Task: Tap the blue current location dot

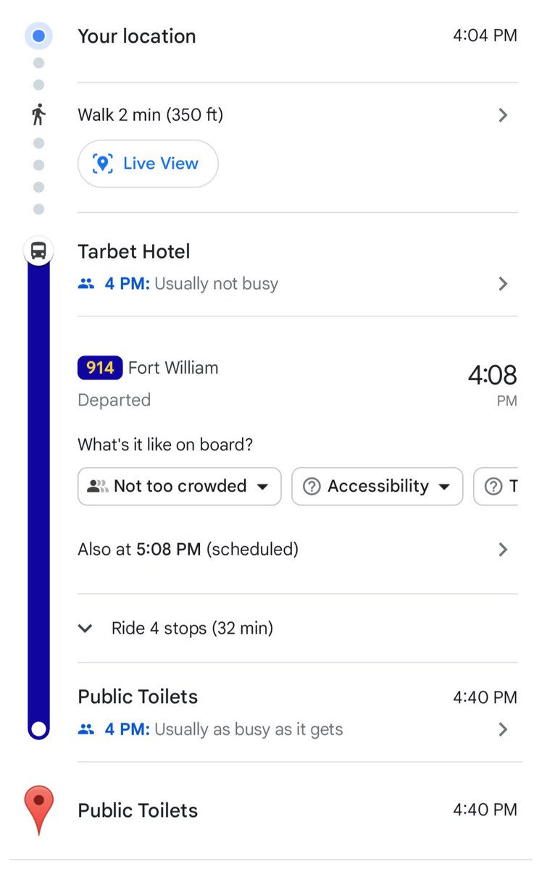Action: 39,35
